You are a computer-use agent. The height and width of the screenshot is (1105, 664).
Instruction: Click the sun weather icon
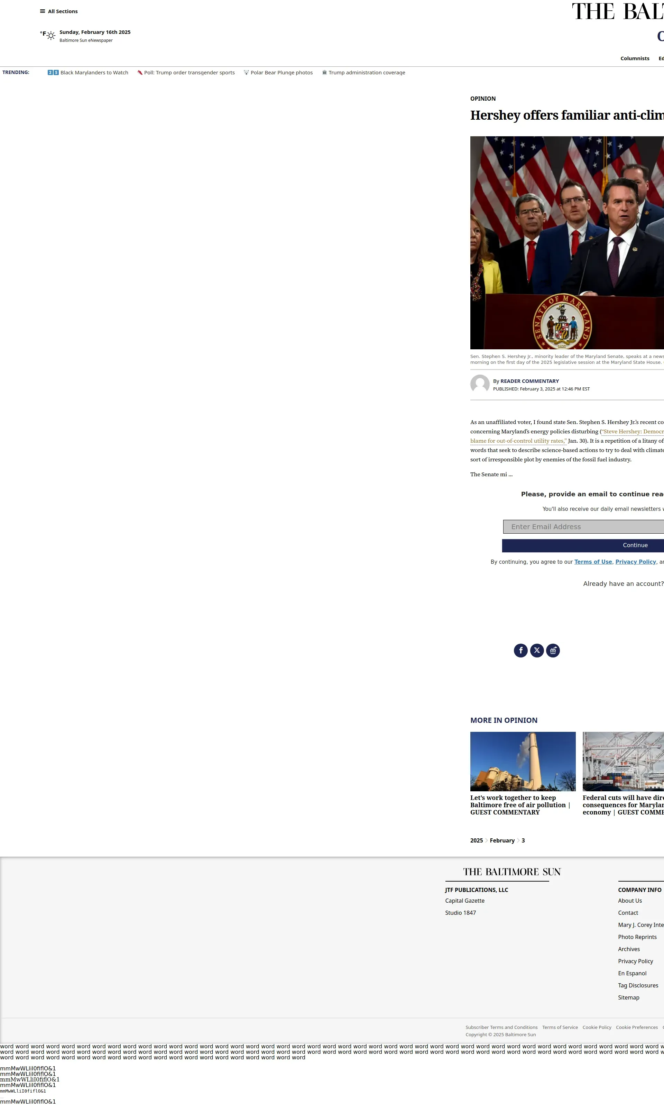pos(51,36)
